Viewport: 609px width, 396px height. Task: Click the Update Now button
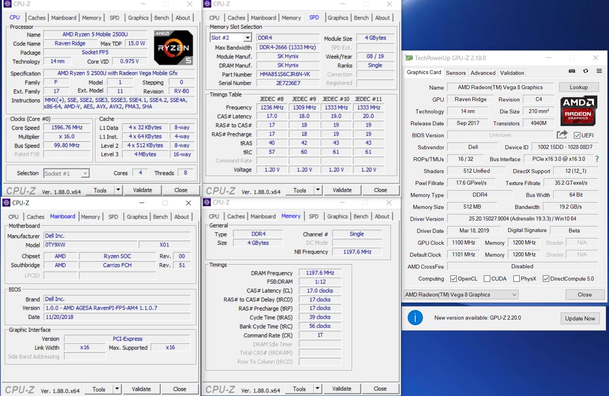580,318
